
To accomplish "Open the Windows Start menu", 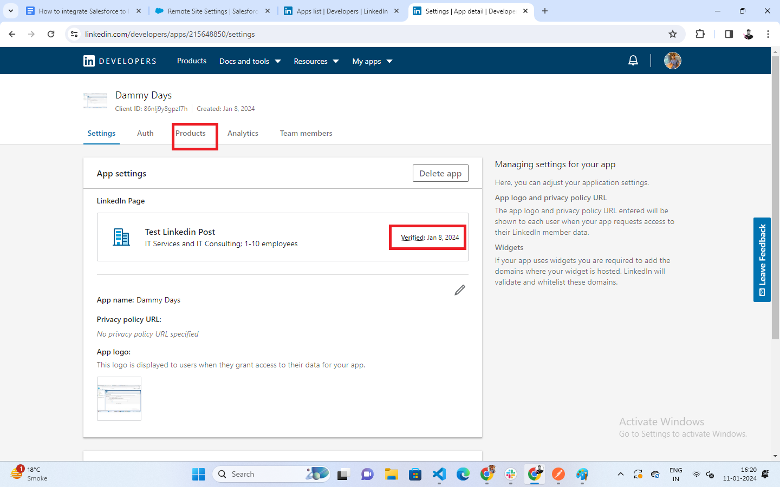I will [199, 475].
